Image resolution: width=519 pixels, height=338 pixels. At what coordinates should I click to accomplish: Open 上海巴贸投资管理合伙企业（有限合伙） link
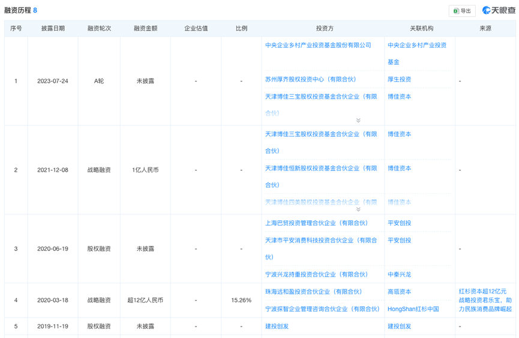click(316, 223)
